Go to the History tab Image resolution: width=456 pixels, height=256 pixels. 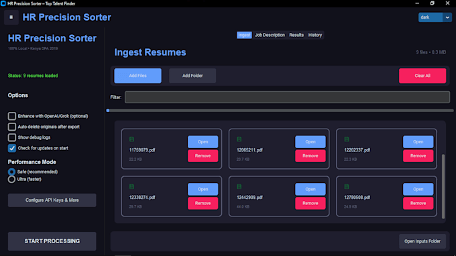coord(315,35)
